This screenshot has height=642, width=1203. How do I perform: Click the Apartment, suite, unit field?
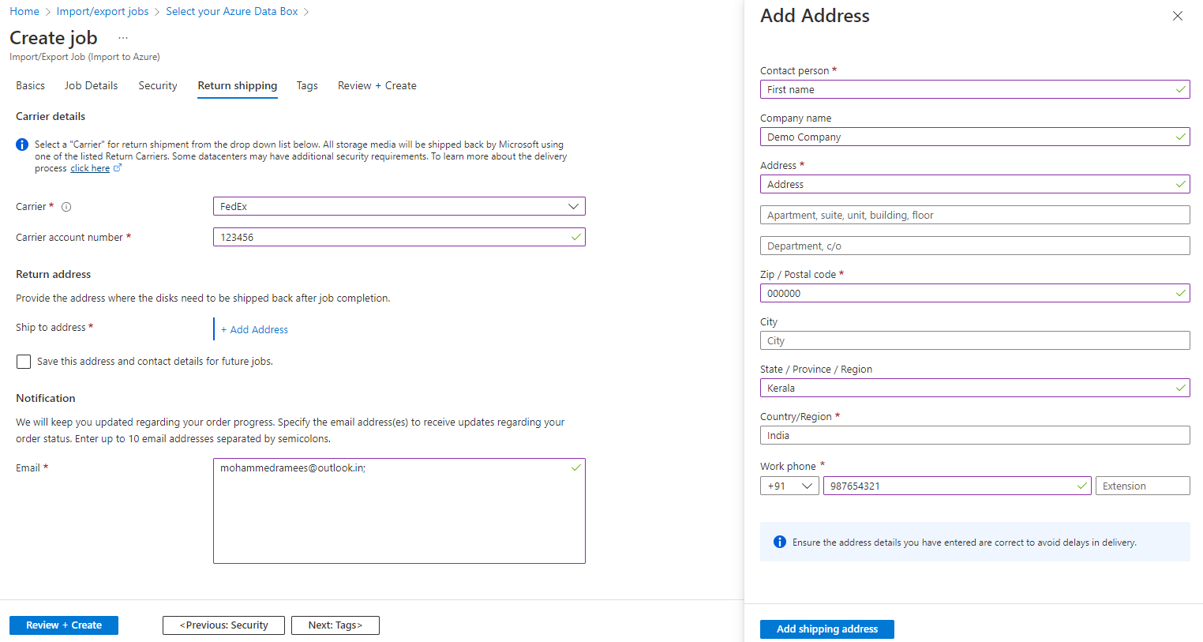[x=975, y=215]
